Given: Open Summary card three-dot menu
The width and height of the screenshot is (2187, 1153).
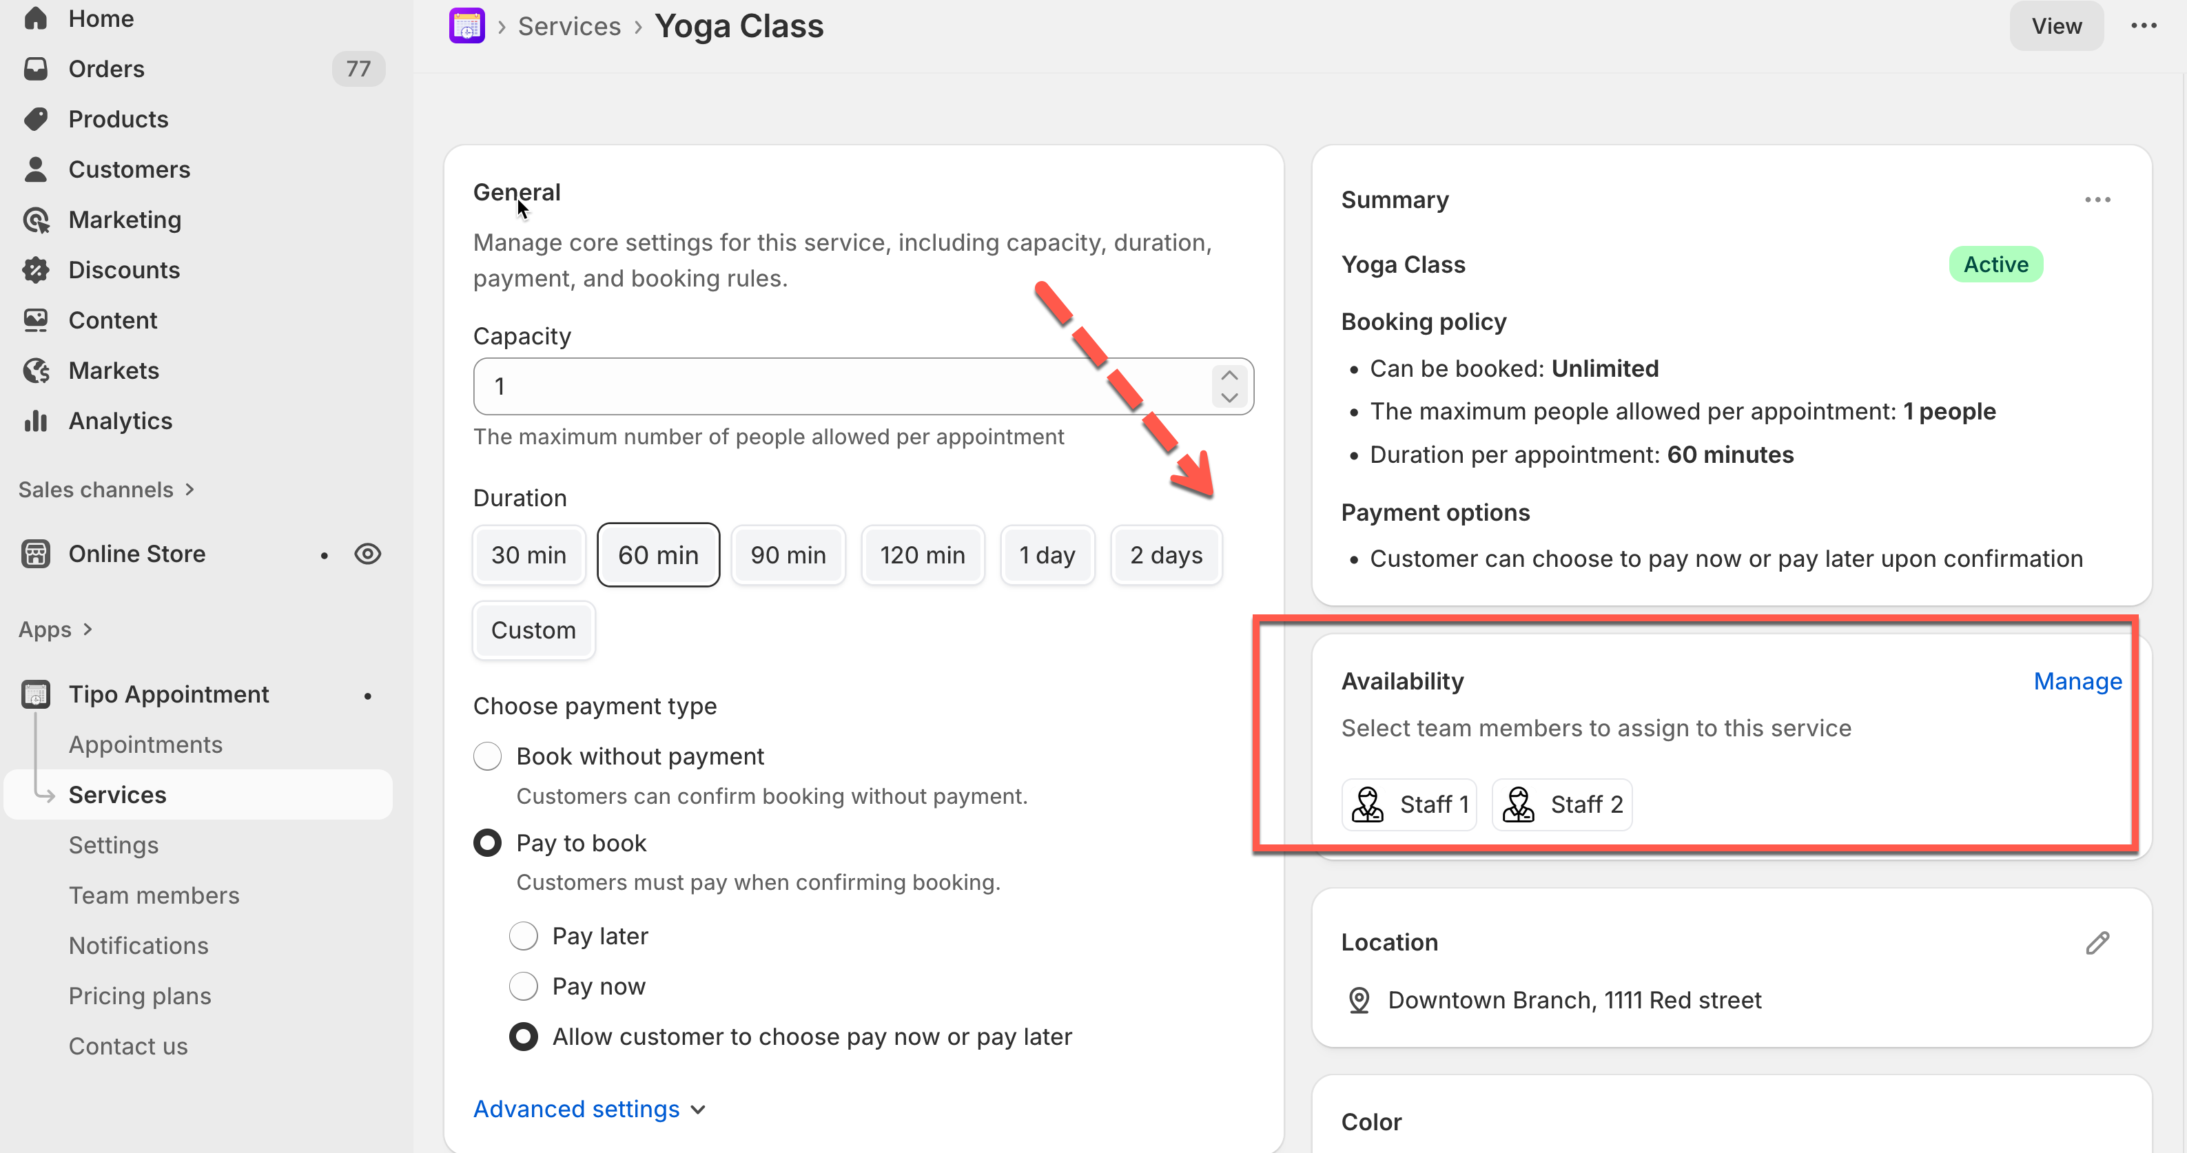Looking at the screenshot, I should [x=2097, y=200].
